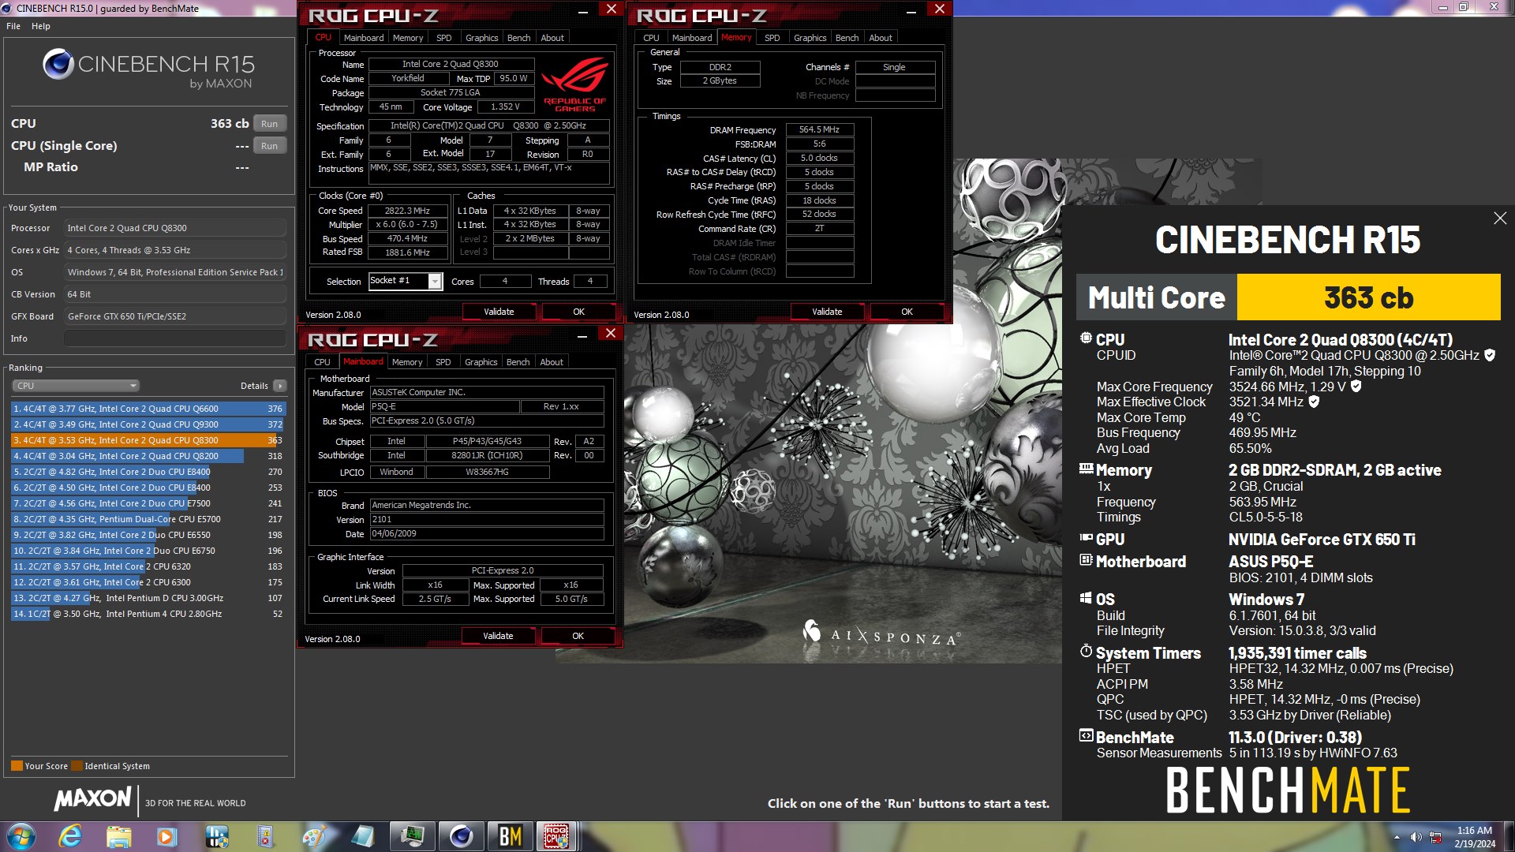Open the File menu in Cinebench
The height and width of the screenshot is (852, 1515).
tap(13, 26)
